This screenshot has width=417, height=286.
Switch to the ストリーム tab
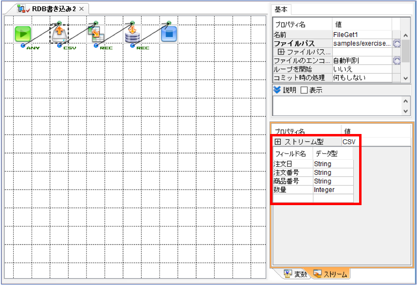point(330,274)
